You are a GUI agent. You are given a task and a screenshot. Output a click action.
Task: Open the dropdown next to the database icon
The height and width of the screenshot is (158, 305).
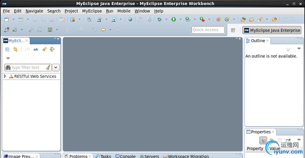[79, 19]
